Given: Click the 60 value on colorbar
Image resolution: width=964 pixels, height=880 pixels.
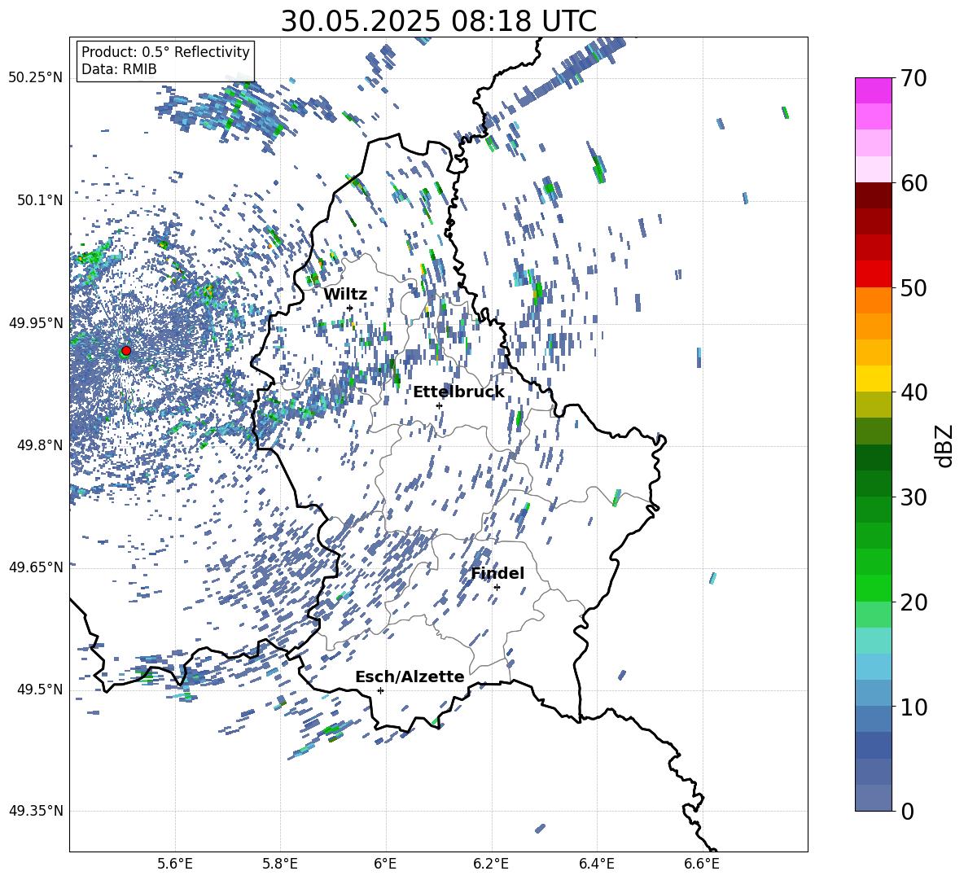Looking at the screenshot, I should [x=914, y=183].
